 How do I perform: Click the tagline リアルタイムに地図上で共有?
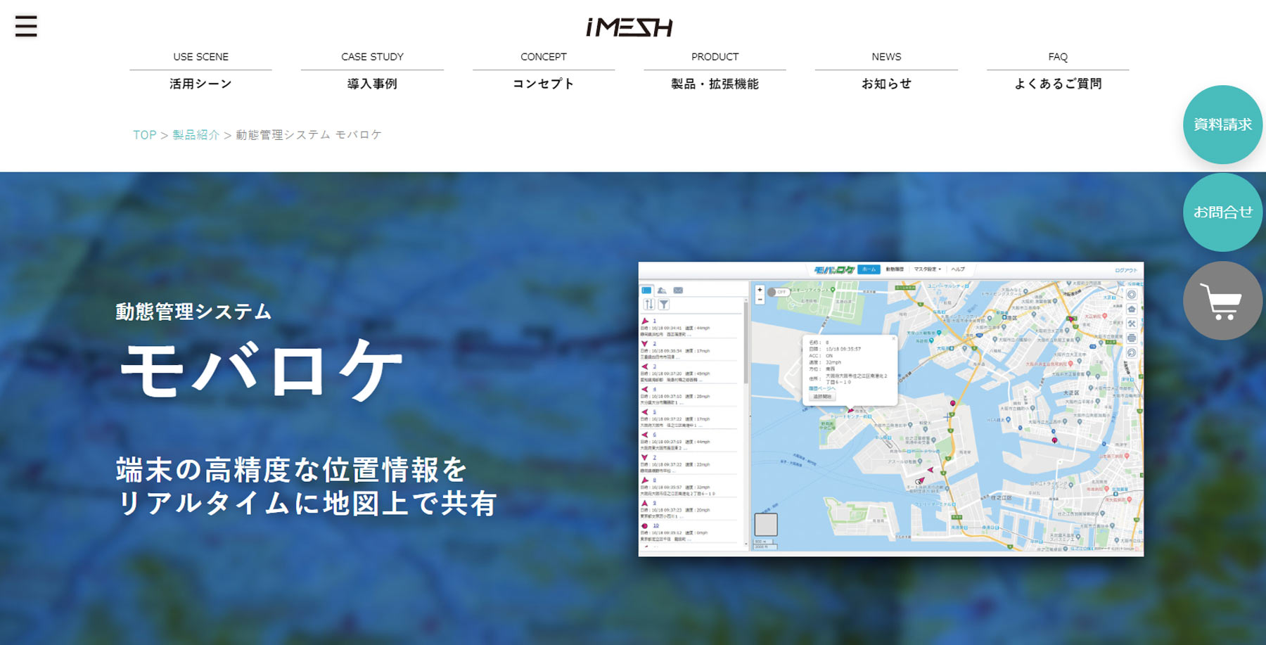pyautogui.click(x=307, y=504)
